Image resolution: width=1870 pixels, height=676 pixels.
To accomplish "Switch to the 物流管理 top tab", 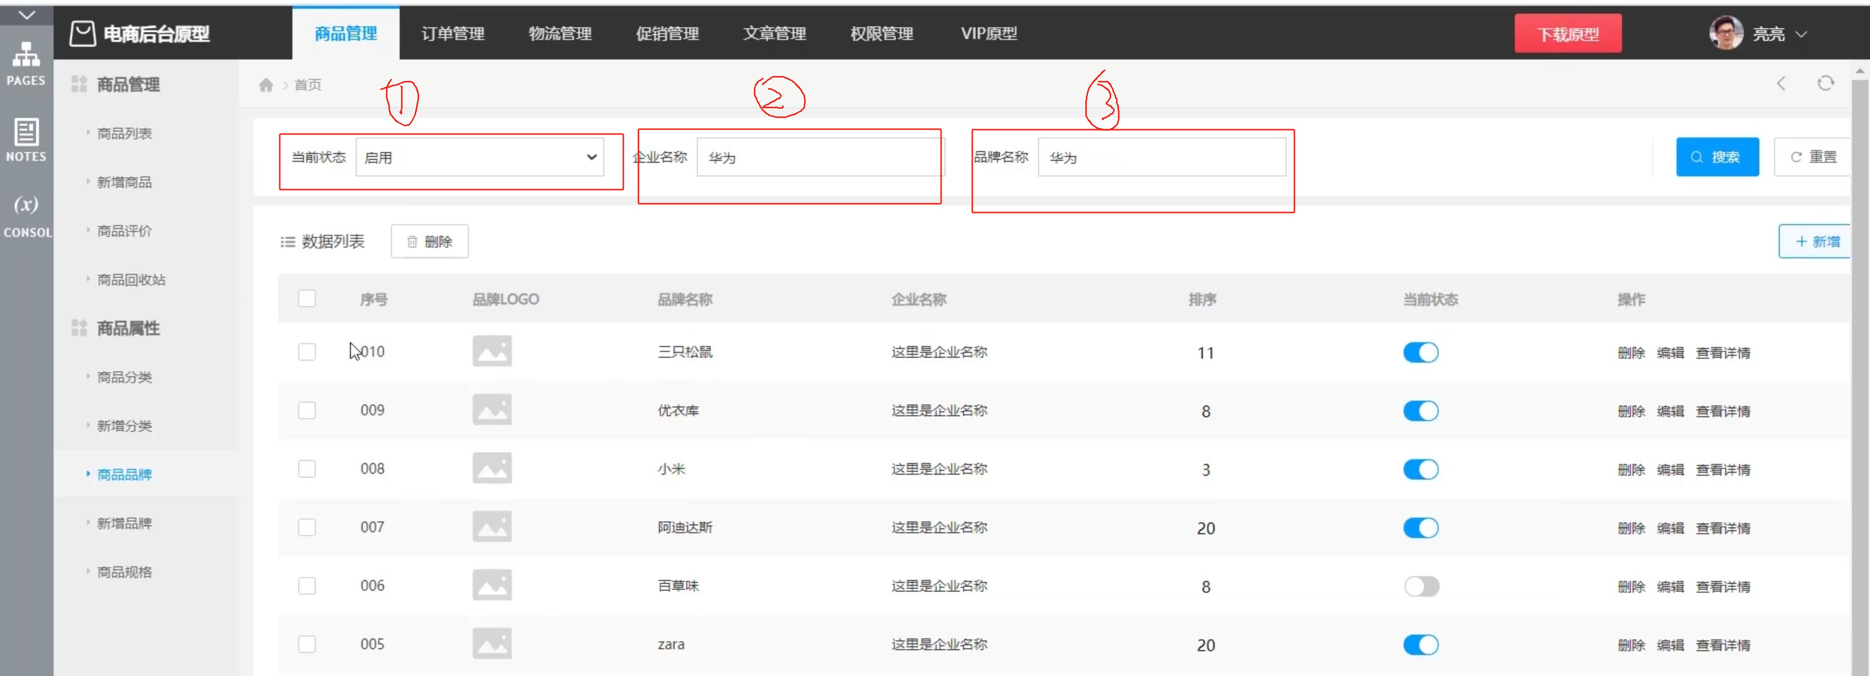I will click(x=559, y=34).
